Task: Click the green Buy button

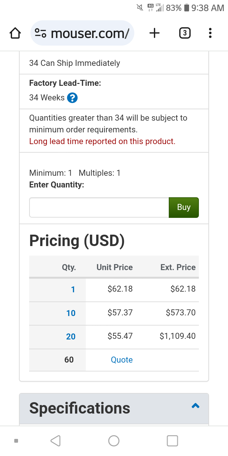Action: coord(184,207)
